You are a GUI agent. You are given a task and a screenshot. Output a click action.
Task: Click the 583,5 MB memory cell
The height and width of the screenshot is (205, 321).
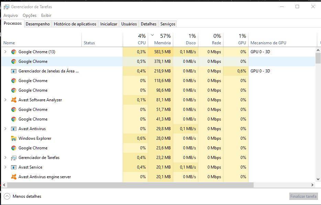pos(160,52)
